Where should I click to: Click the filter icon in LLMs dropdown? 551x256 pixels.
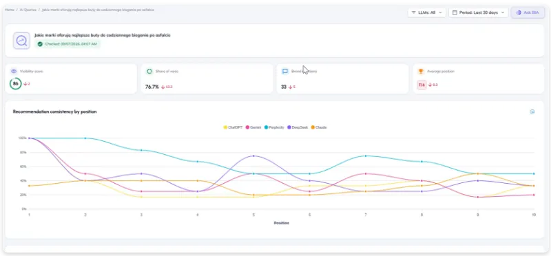tap(414, 12)
